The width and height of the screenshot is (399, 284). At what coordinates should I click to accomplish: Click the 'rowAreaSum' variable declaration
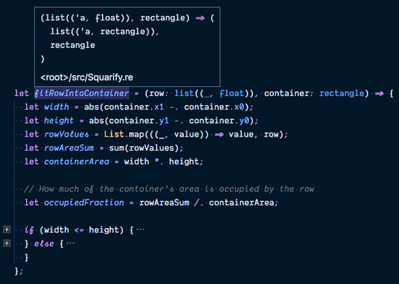pos(69,148)
